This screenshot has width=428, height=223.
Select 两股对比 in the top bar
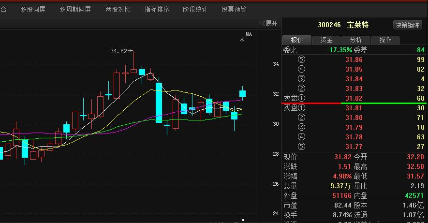click(x=118, y=9)
